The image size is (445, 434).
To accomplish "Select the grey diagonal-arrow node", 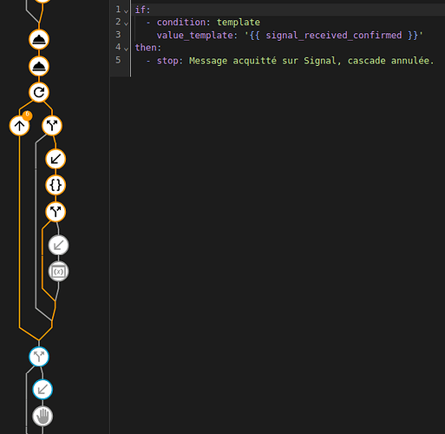I will 58,246.
